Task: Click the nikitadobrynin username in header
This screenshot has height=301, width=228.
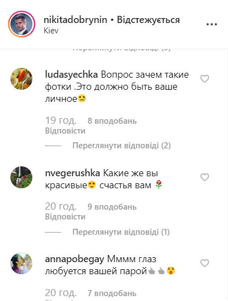Action: click(x=75, y=20)
